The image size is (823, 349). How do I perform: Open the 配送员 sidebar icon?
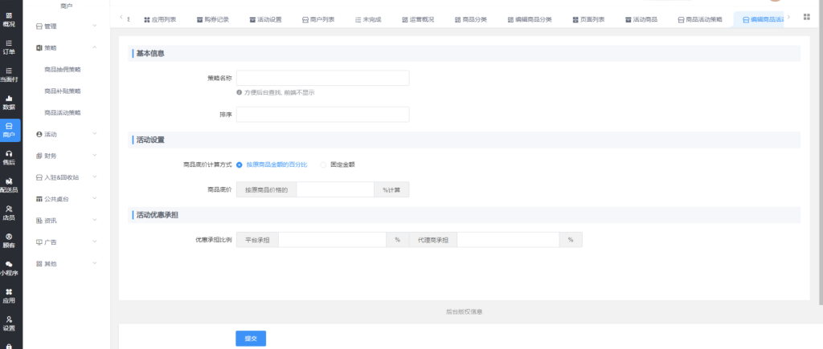coord(10,185)
